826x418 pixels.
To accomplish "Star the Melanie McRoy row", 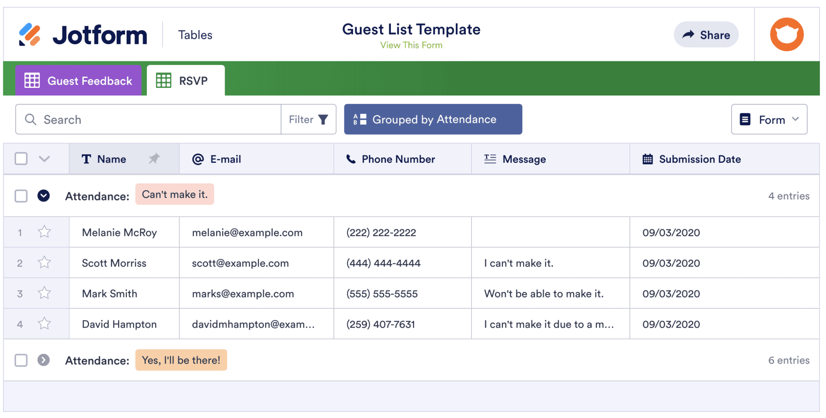I will [x=44, y=232].
